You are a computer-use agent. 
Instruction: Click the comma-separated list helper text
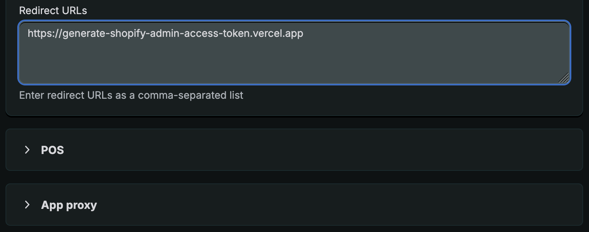pyautogui.click(x=131, y=95)
